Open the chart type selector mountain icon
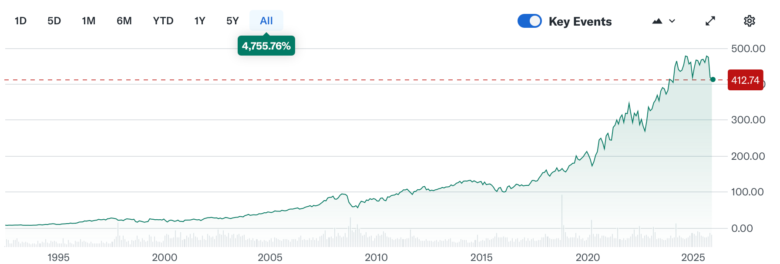This screenshot has width=780, height=264. (658, 21)
